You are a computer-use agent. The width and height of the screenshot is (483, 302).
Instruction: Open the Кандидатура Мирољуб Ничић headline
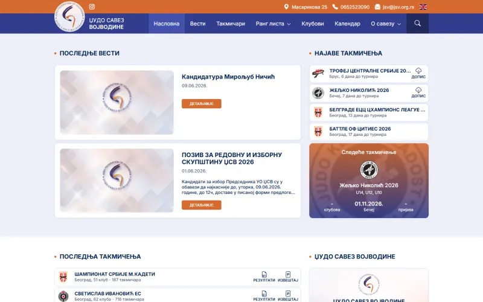228,77
